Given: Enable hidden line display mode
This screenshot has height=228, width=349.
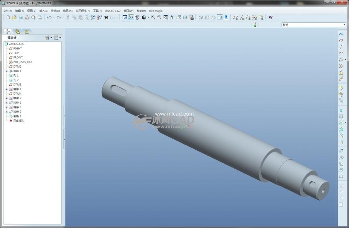Looking at the screenshot, I should pyautogui.click(x=207, y=17).
